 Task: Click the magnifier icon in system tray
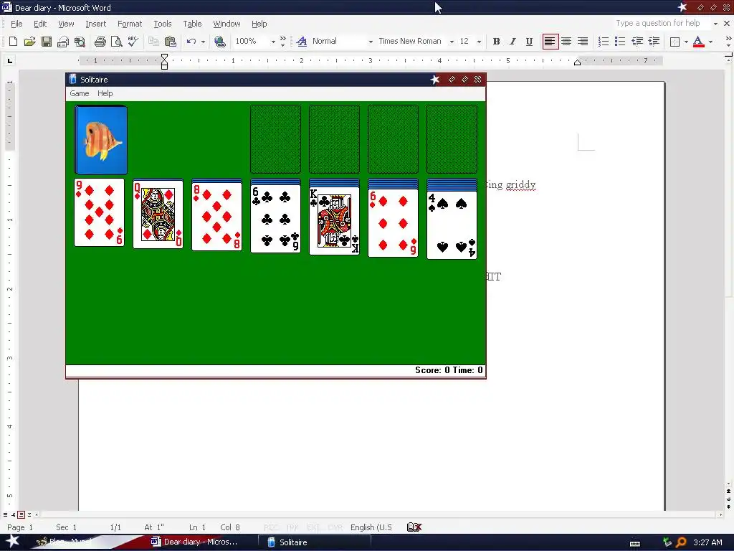(682, 542)
